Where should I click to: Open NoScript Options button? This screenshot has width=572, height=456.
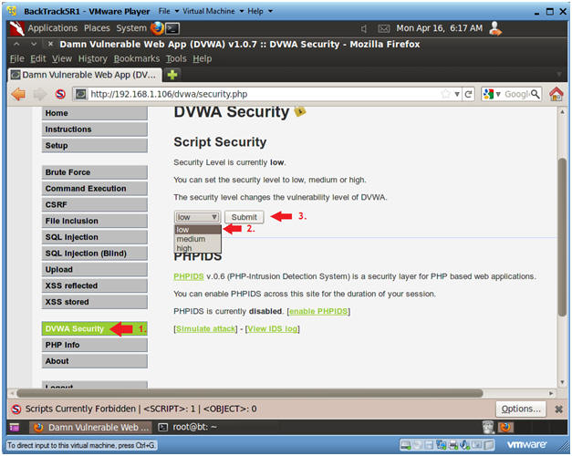(x=521, y=409)
